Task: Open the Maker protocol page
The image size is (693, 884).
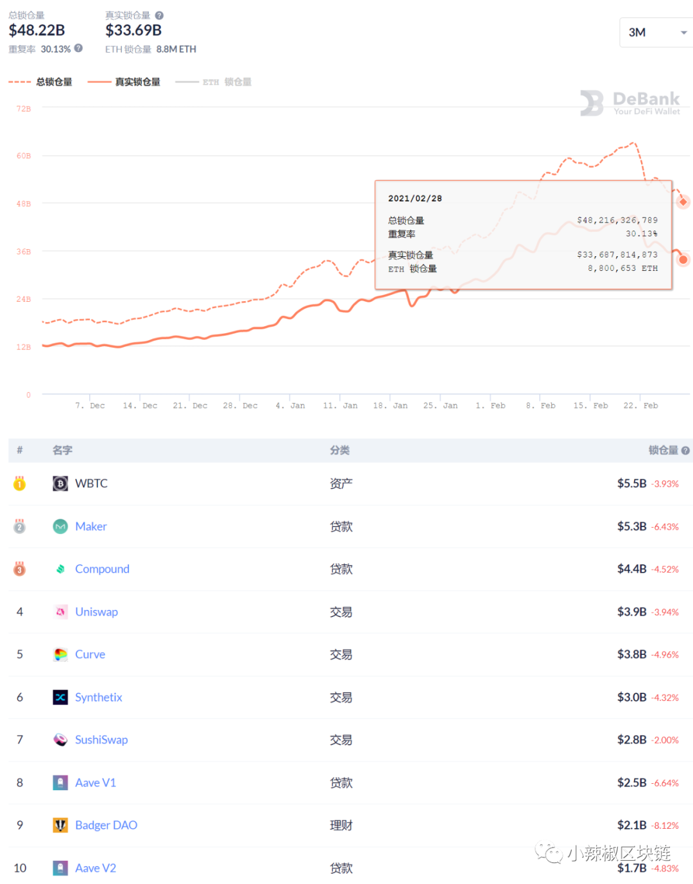Action: [91, 526]
